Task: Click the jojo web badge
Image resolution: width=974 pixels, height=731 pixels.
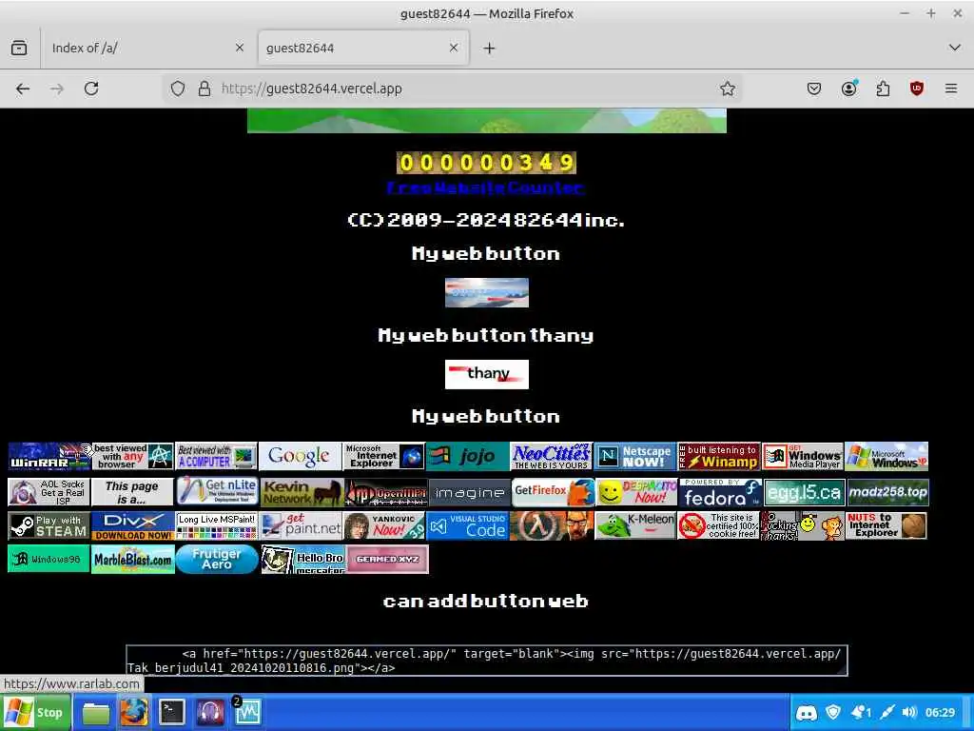Action: pos(468,456)
